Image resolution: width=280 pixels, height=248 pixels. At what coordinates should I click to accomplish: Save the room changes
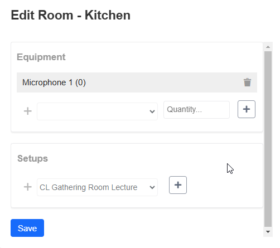[27, 228]
